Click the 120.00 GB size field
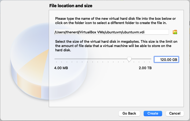The height and width of the screenshot is (121, 190). [x=166, y=60]
